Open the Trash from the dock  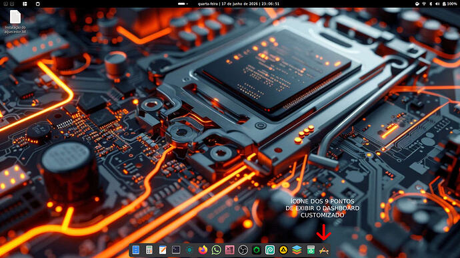click(311, 250)
